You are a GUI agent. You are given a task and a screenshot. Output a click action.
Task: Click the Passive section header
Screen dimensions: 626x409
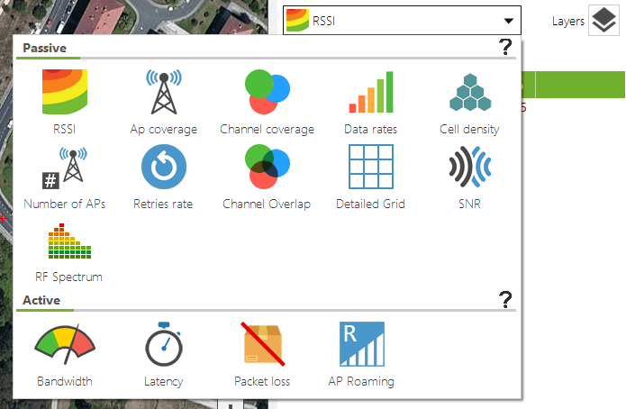pos(45,48)
